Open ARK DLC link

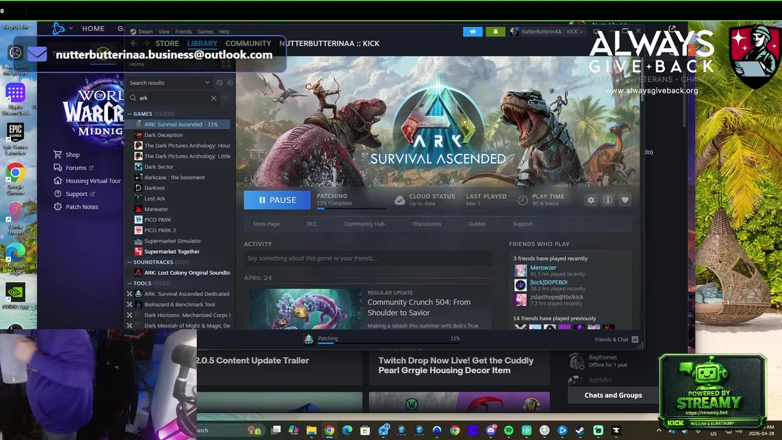pyautogui.click(x=312, y=224)
